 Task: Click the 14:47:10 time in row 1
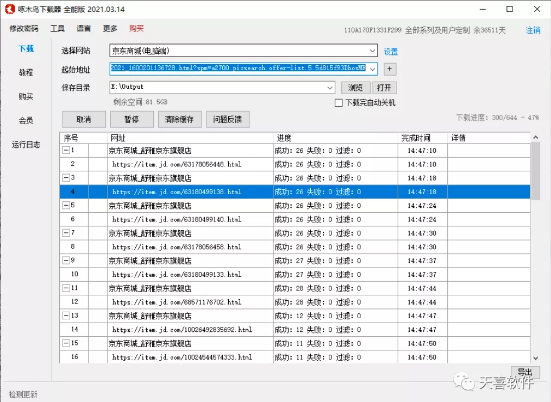pyautogui.click(x=422, y=151)
